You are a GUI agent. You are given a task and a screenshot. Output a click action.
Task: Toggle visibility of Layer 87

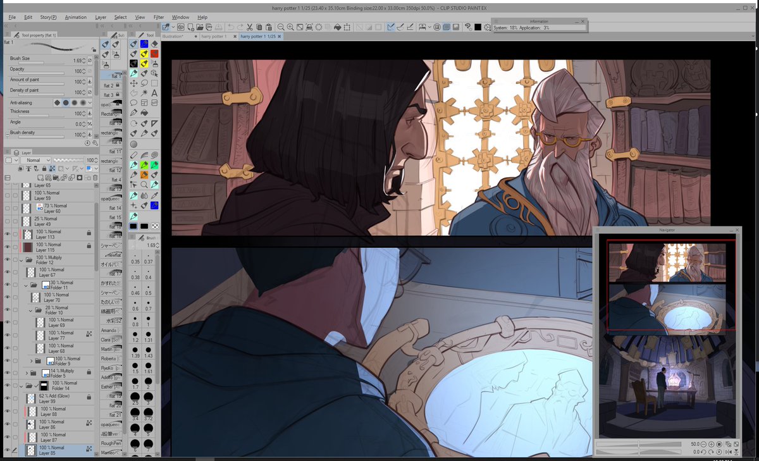[7, 438]
